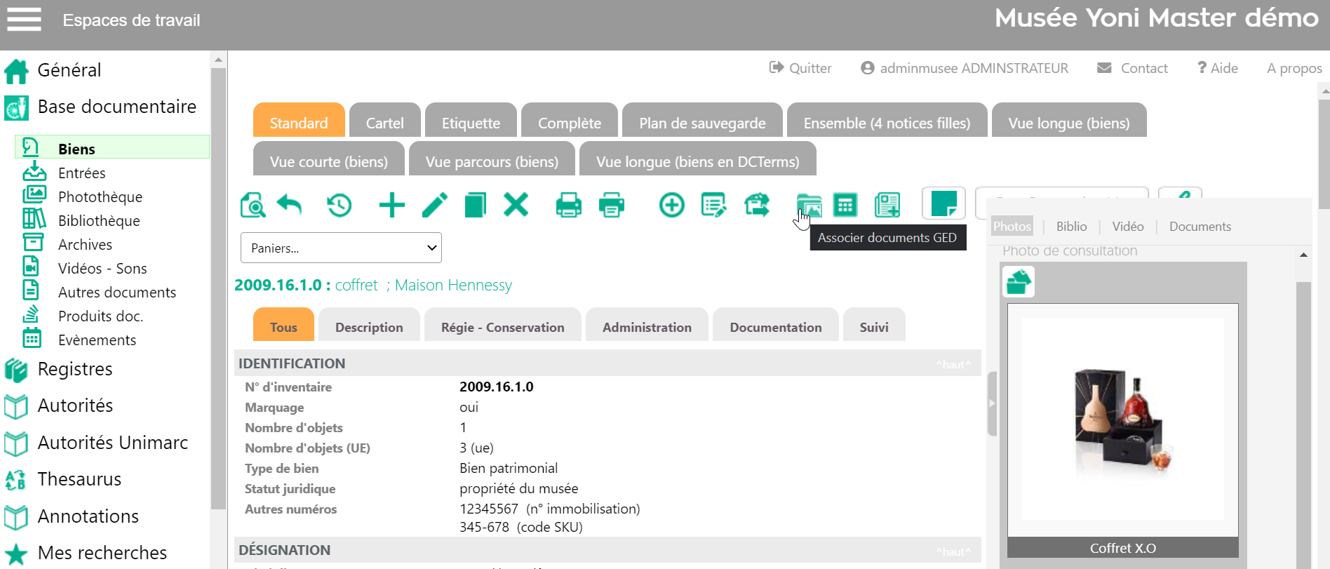Open Photothèque in the sidebar
The image size is (1330, 569).
click(100, 197)
